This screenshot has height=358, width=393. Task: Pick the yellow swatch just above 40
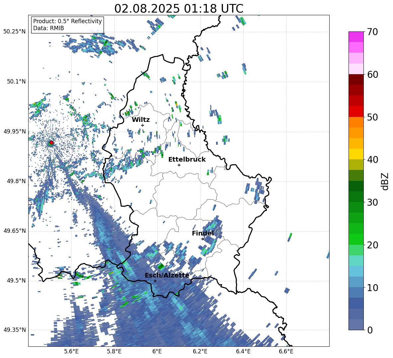click(356, 154)
